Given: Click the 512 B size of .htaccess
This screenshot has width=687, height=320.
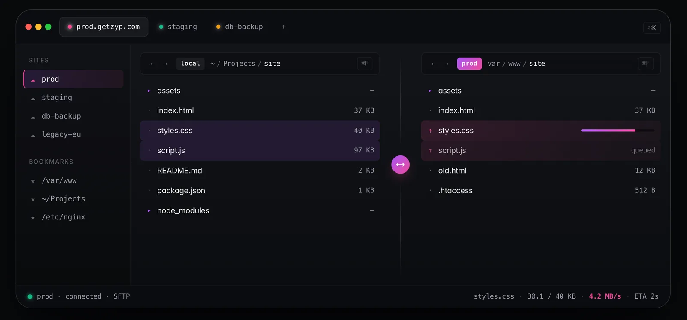Looking at the screenshot, I should 645,190.
